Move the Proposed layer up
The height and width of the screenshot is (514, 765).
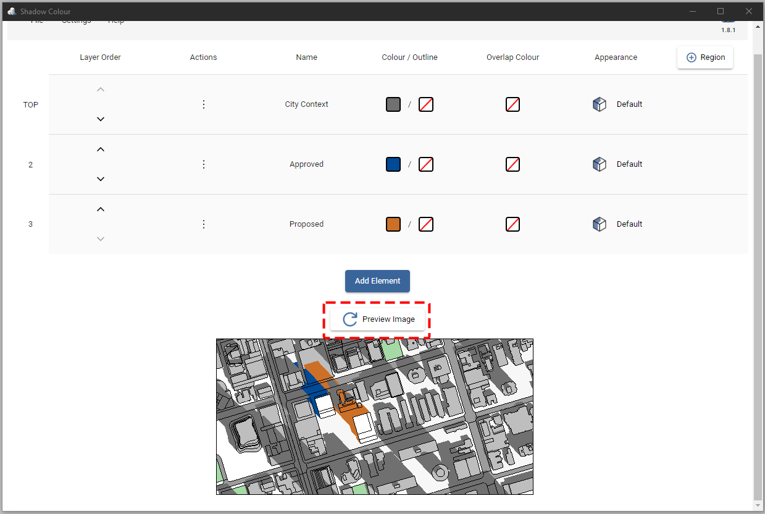(100, 209)
